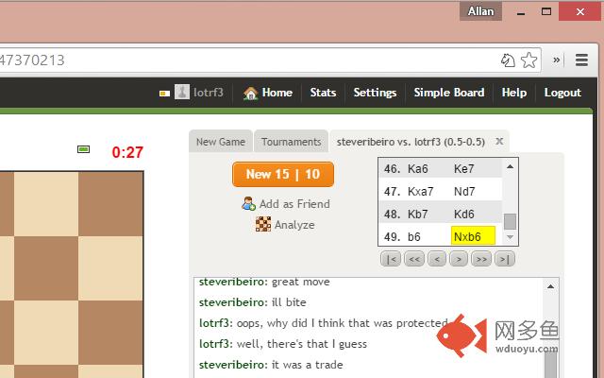Viewport: 604px width, 378px height.
Task: Click lotrf3 name in 'oops' chat message
Action: [216, 323]
